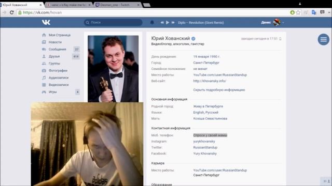The image size is (332, 186).
Task: Open the Google Translate extension icon
Action: pos(313,12)
